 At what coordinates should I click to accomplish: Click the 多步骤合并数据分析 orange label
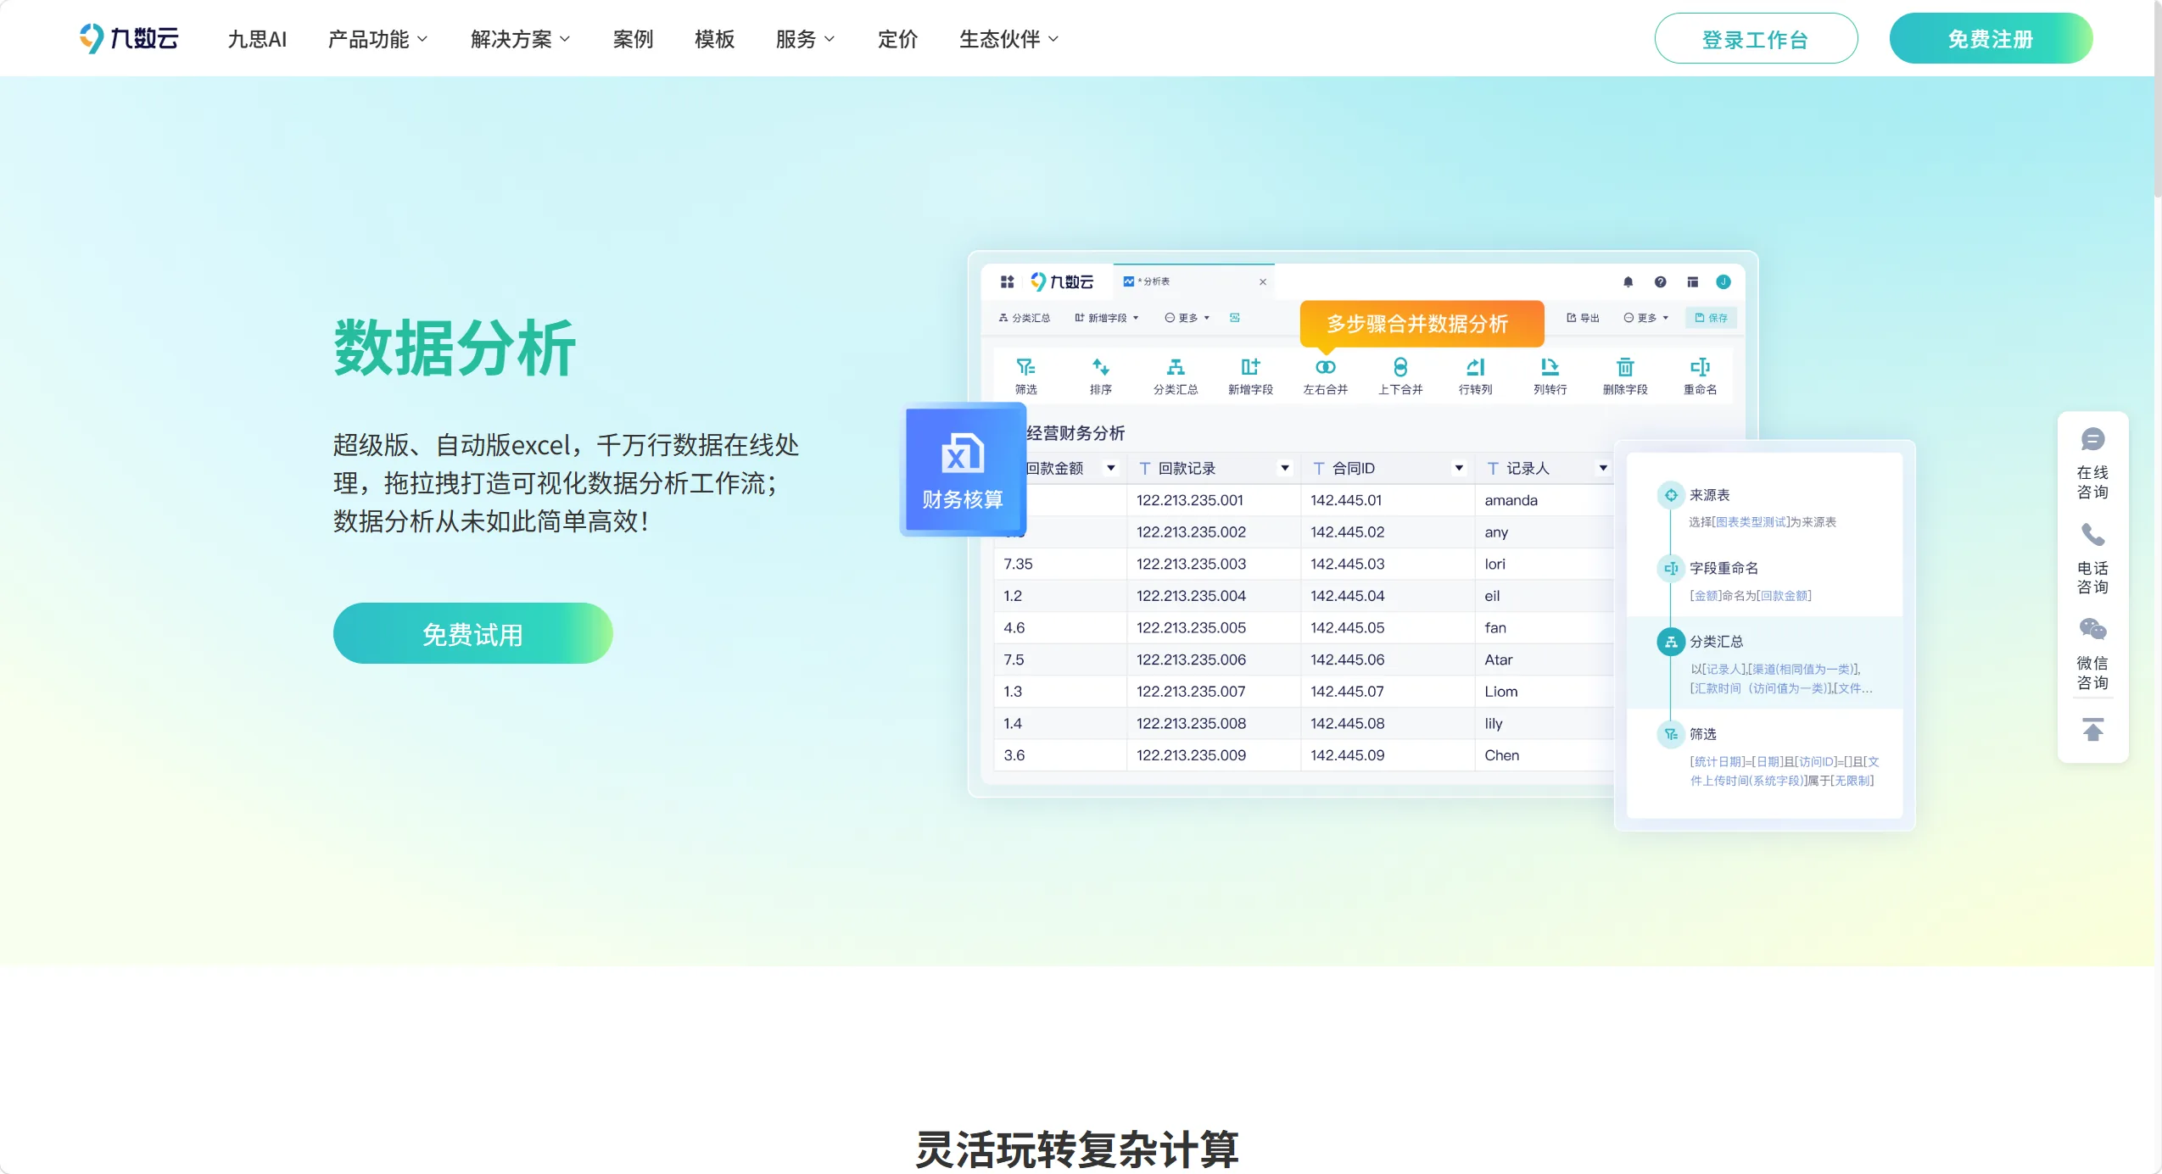1421,324
